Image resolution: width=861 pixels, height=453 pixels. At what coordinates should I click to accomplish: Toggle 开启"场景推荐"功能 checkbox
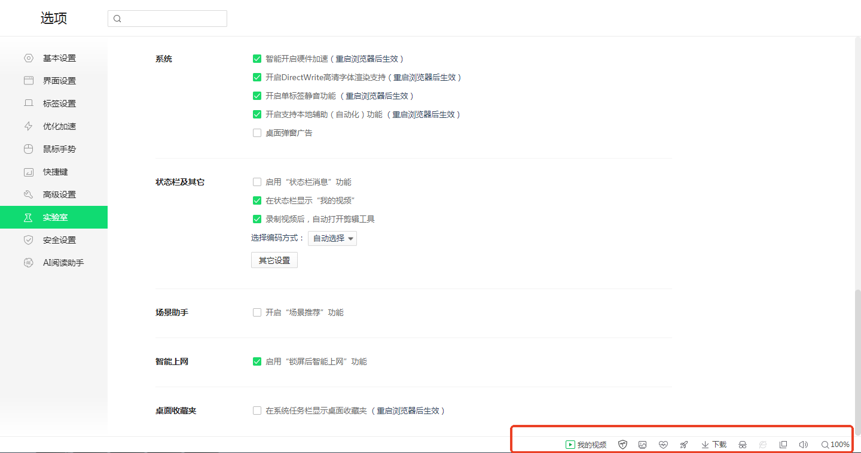point(257,312)
